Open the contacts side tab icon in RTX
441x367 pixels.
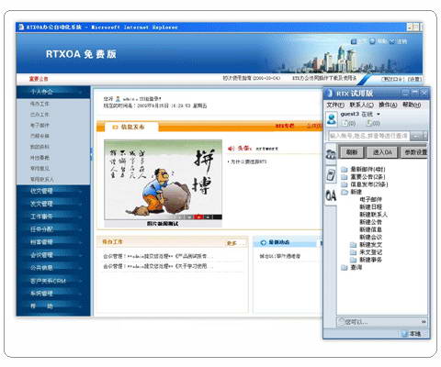click(x=331, y=154)
